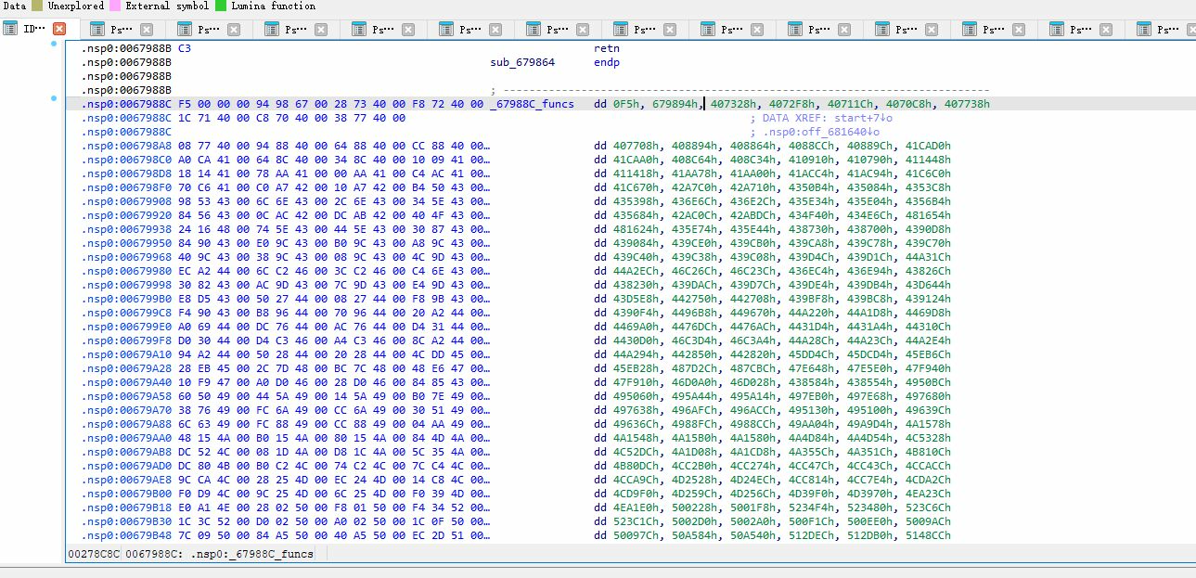1196x578 pixels.
Task: Select address .nsp0:006798F0
Action: pyautogui.click(x=125, y=187)
